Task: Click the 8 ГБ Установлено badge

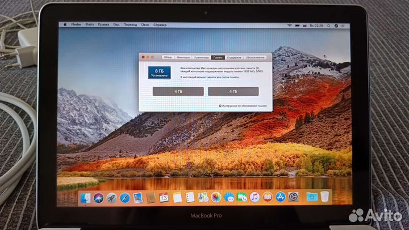Action: click(160, 73)
